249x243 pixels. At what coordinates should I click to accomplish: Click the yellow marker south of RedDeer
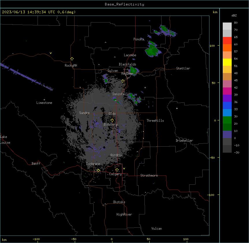[123, 81]
